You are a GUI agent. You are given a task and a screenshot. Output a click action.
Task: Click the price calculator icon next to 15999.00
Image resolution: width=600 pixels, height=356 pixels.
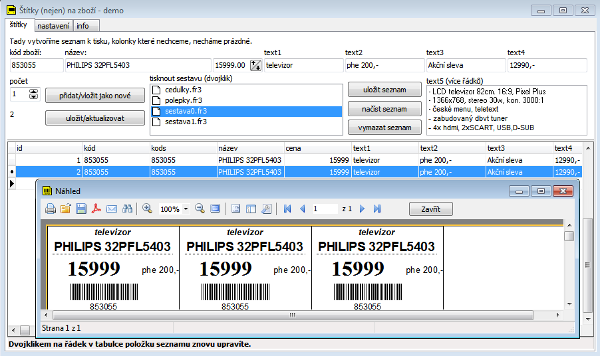(x=255, y=65)
